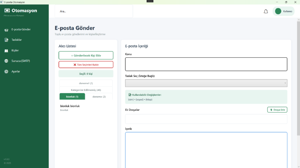Click the scrollbar up arrow
The height and width of the screenshot is (168, 300).
point(298,20)
